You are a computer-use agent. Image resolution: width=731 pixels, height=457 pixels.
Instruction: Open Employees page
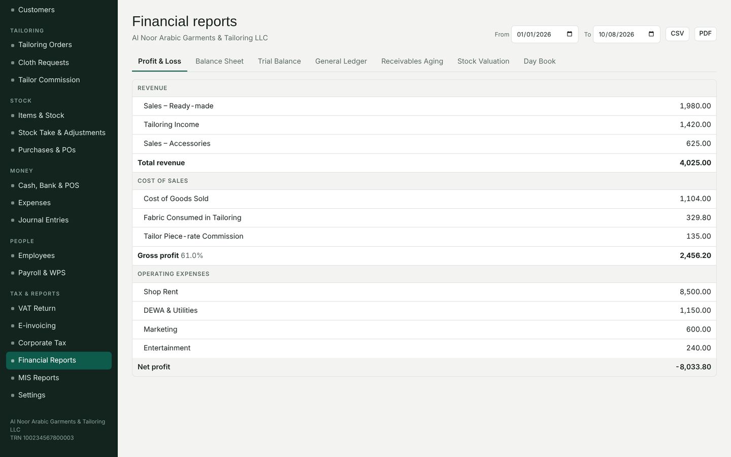tap(59, 255)
